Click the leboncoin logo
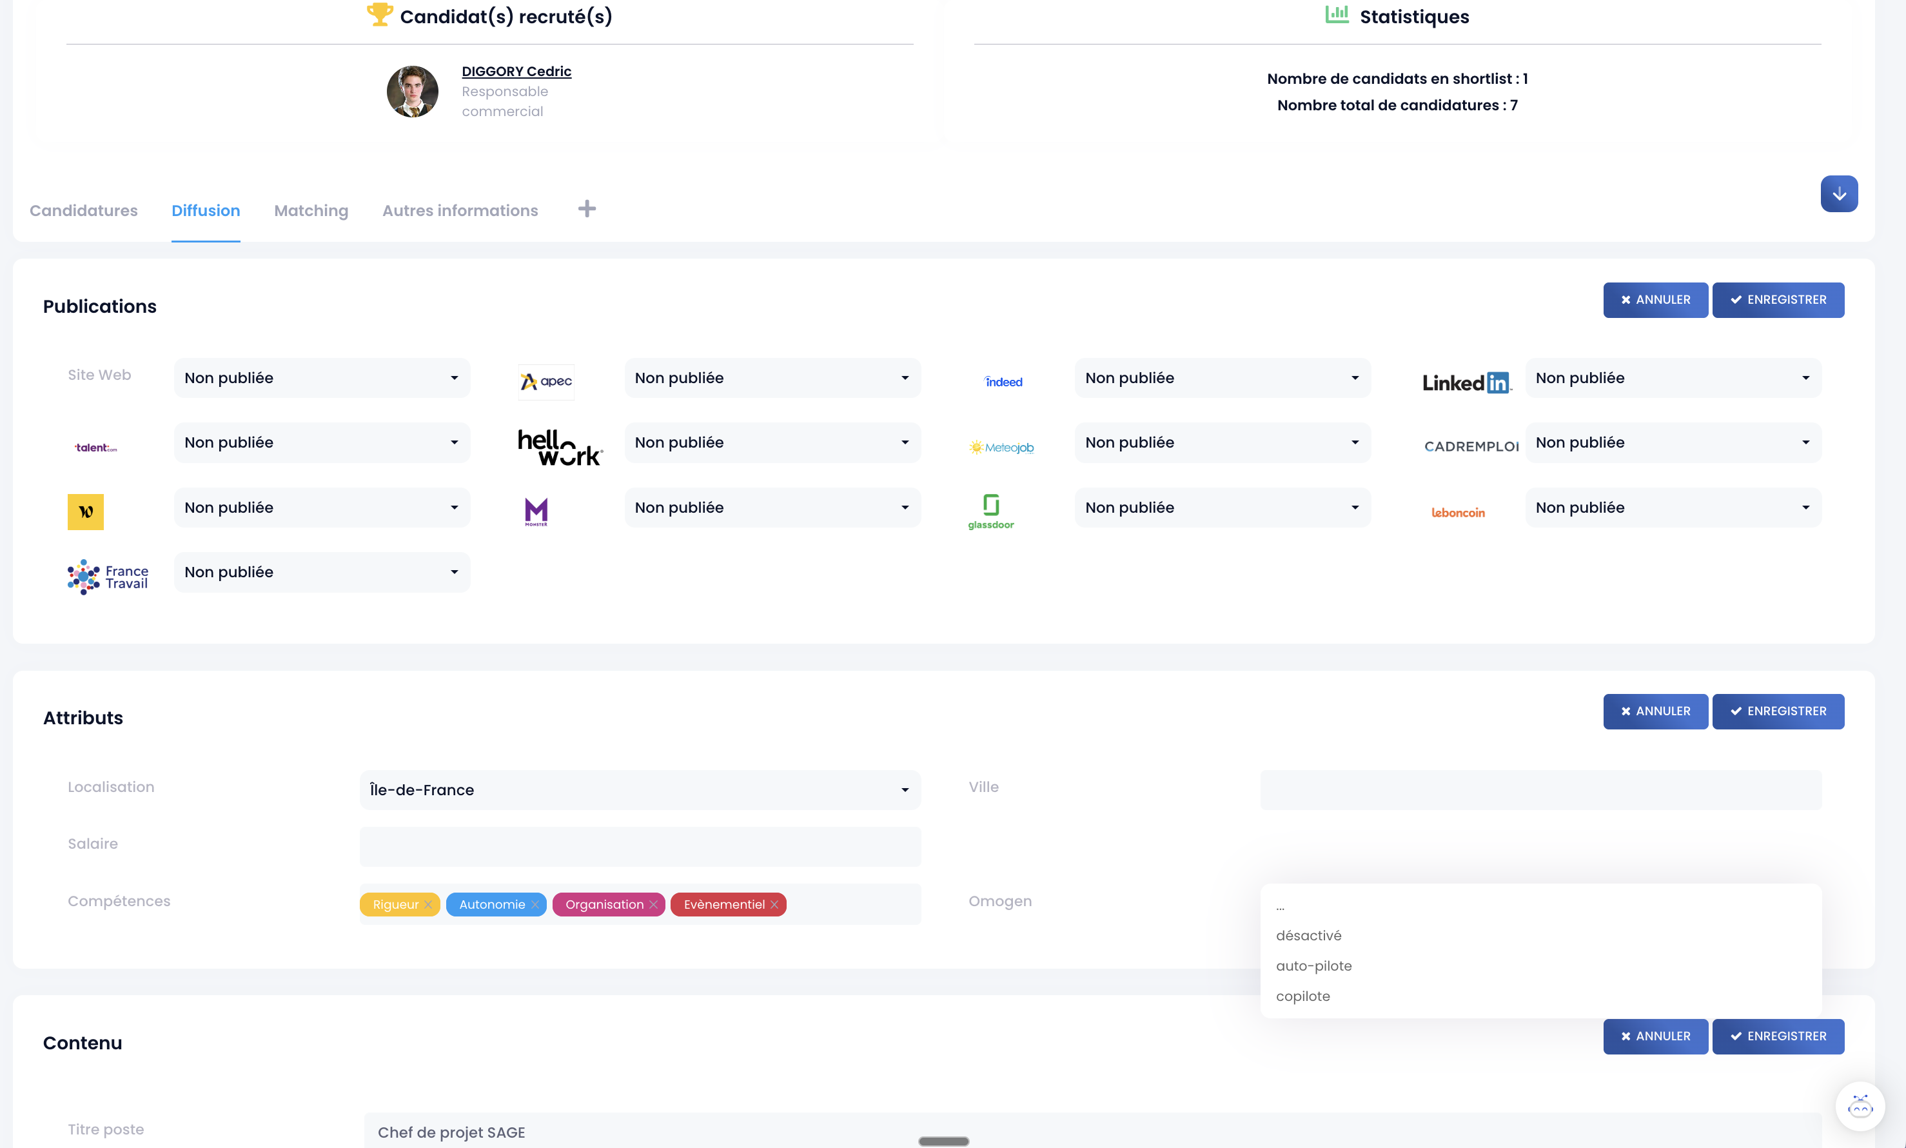This screenshot has height=1148, width=1906. pos(1457,512)
